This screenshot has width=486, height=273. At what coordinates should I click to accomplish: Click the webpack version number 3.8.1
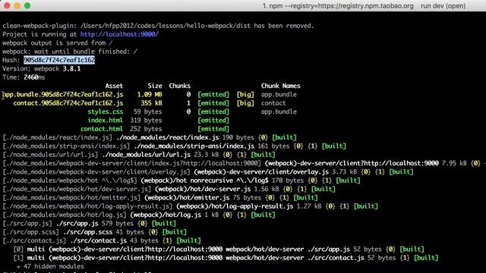[x=71, y=69]
